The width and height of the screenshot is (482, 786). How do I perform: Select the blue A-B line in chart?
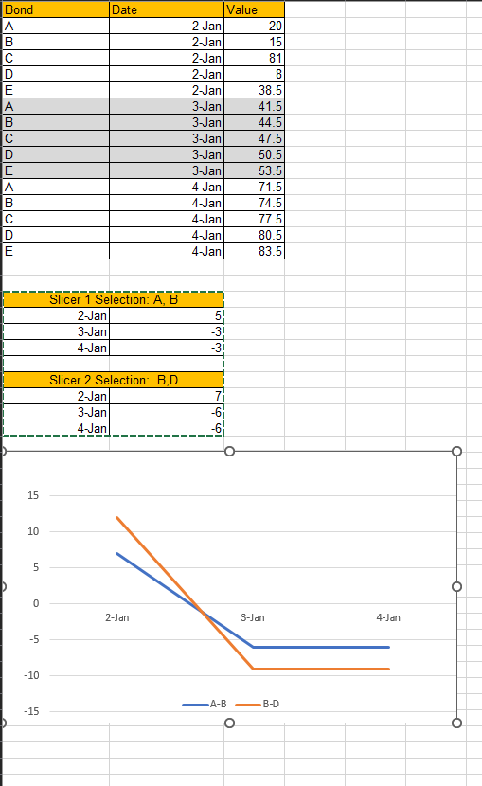click(x=321, y=647)
